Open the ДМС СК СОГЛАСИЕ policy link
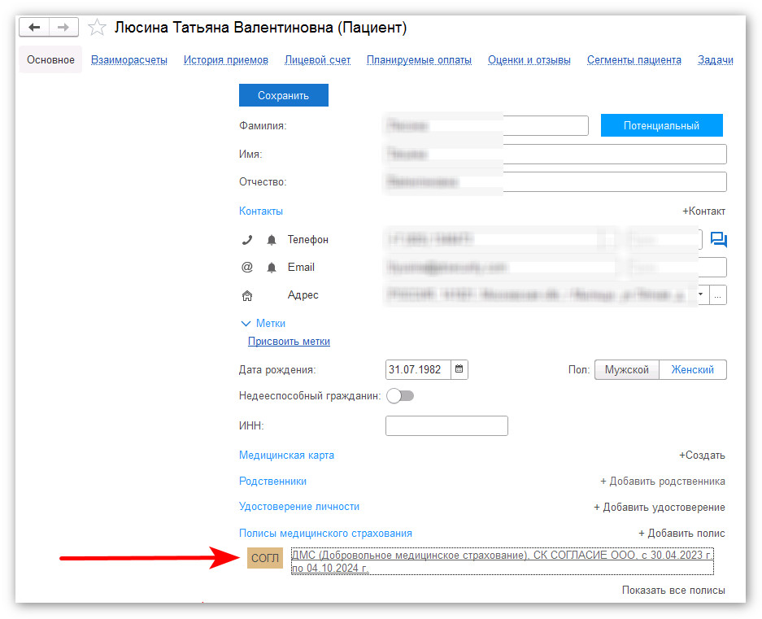762x619 pixels. [503, 561]
